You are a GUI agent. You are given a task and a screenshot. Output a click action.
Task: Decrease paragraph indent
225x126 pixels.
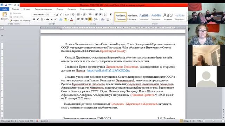(x=96, y=15)
